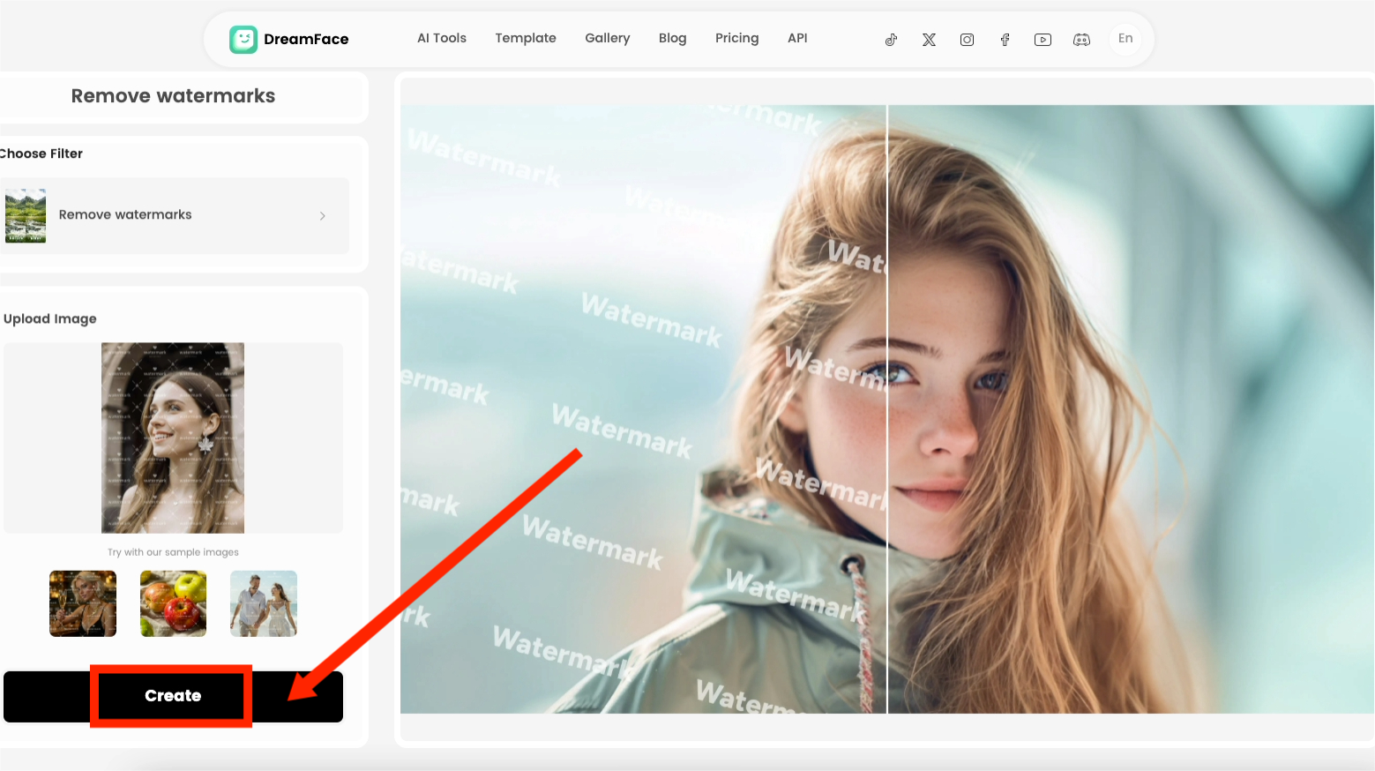Choose the apples sample image

pyautogui.click(x=173, y=603)
